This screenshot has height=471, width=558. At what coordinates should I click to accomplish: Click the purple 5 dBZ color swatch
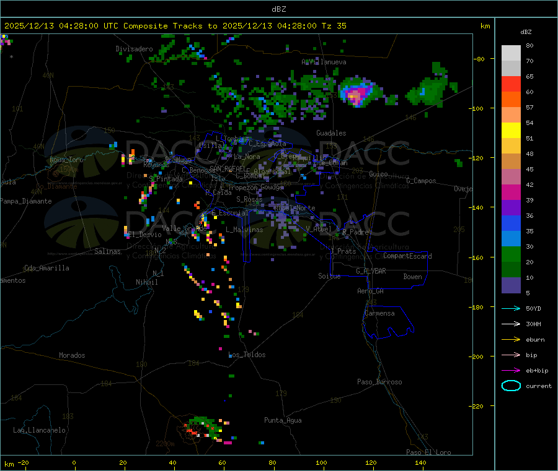[511, 285]
